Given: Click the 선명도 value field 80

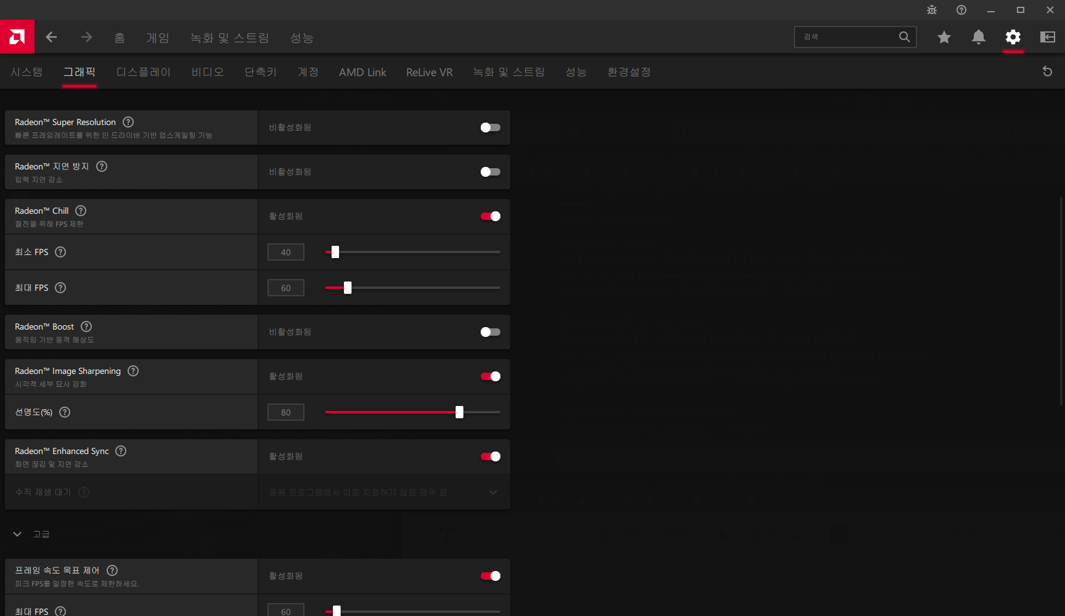Looking at the screenshot, I should (286, 412).
